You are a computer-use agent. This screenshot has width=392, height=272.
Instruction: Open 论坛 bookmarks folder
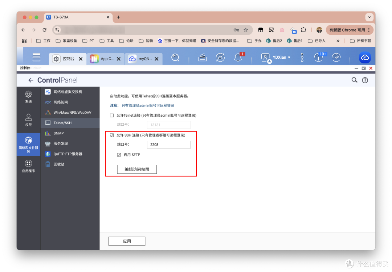coord(126,41)
